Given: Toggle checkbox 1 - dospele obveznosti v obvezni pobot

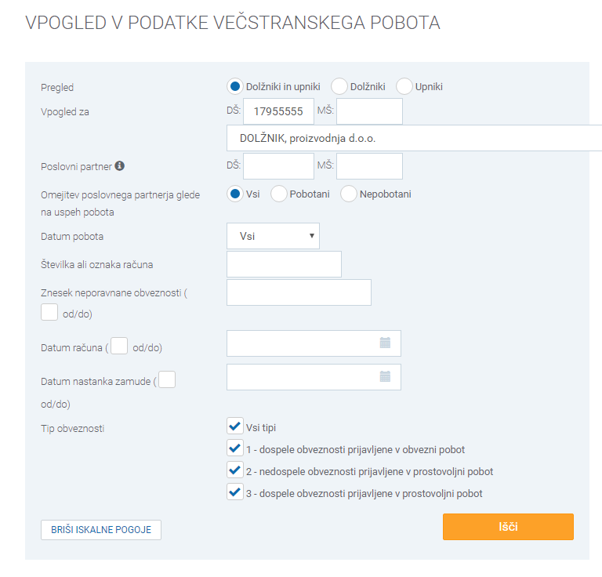Looking at the screenshot, I should pyautogui.click(x=235, y=448).
